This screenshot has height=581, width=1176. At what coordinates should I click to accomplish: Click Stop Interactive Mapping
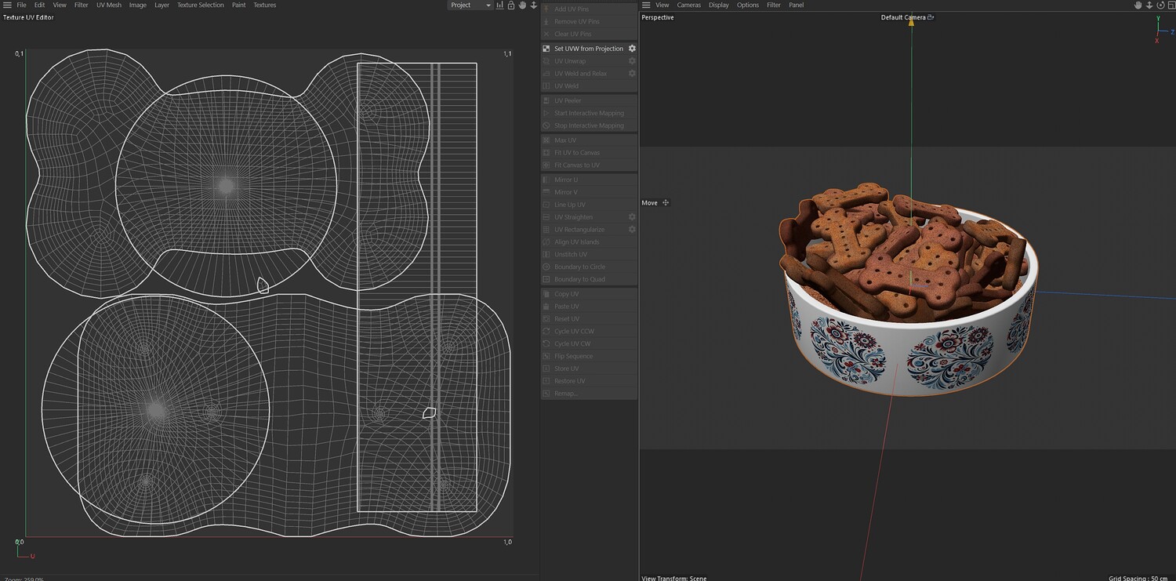point(589,125)
